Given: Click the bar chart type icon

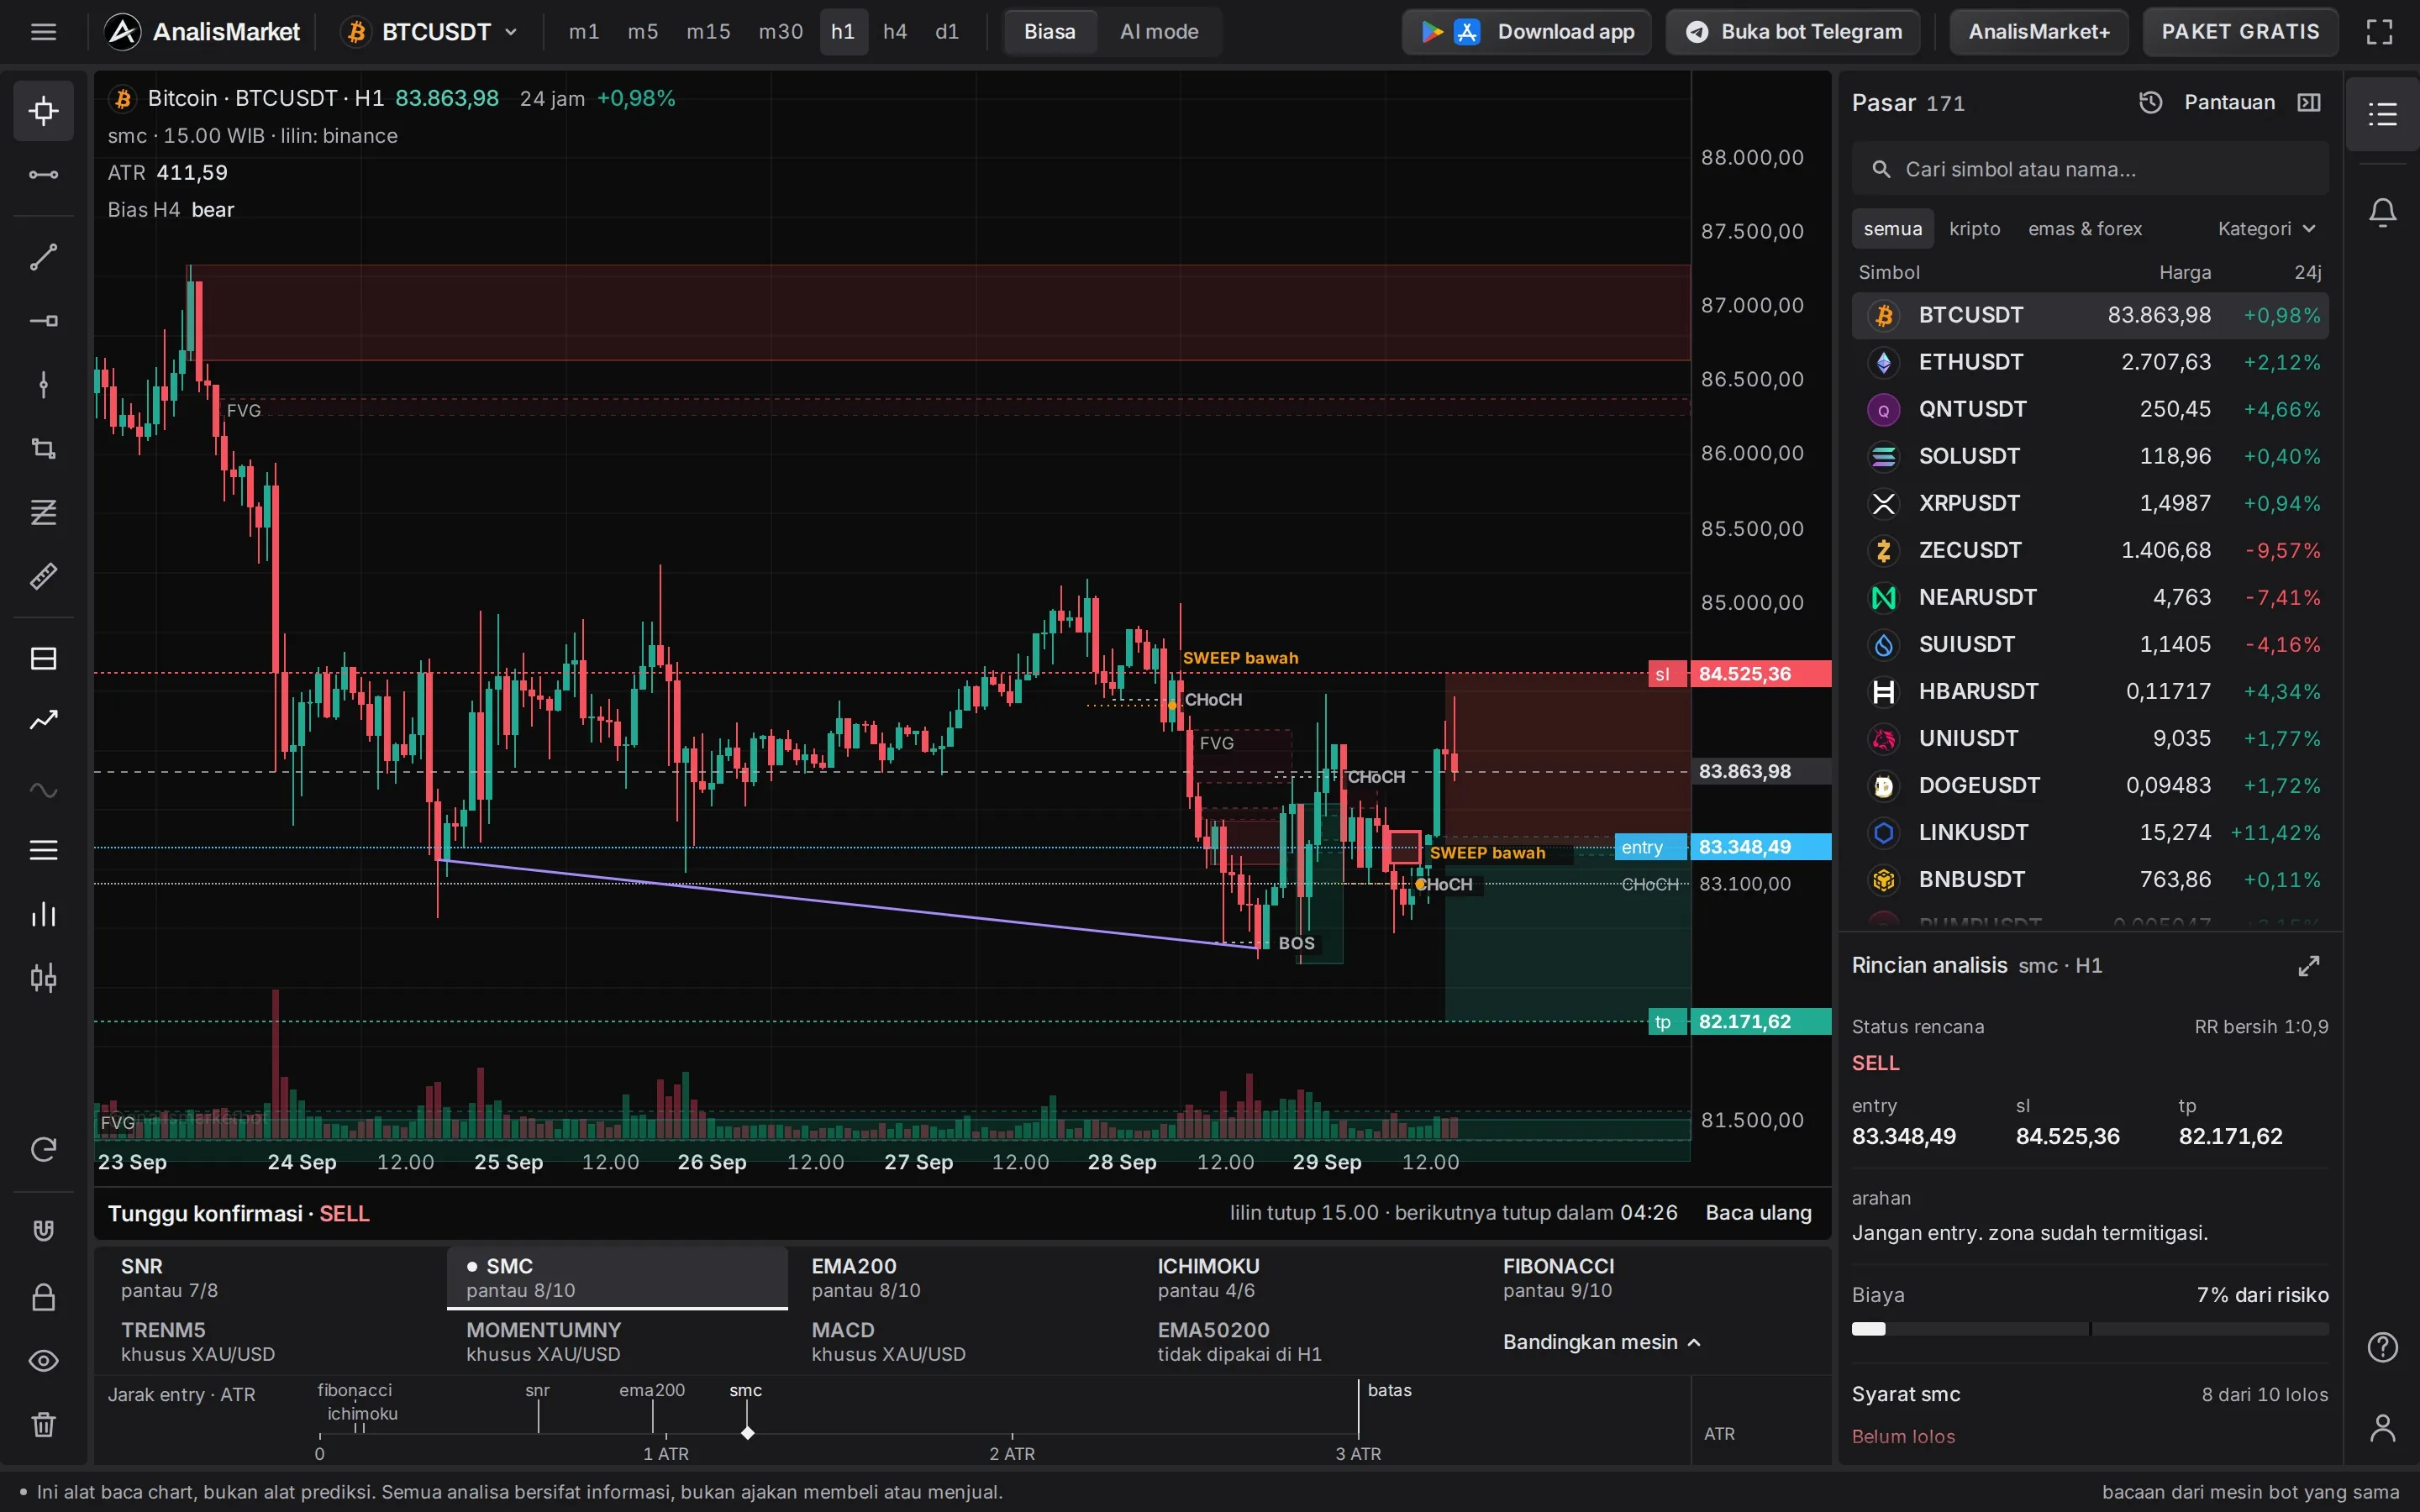Looking at the screenshot, I should pos(43,914).
